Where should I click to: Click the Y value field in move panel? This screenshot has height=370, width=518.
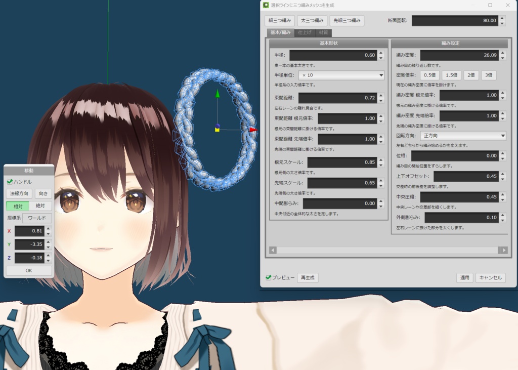(x=29, y=244)
